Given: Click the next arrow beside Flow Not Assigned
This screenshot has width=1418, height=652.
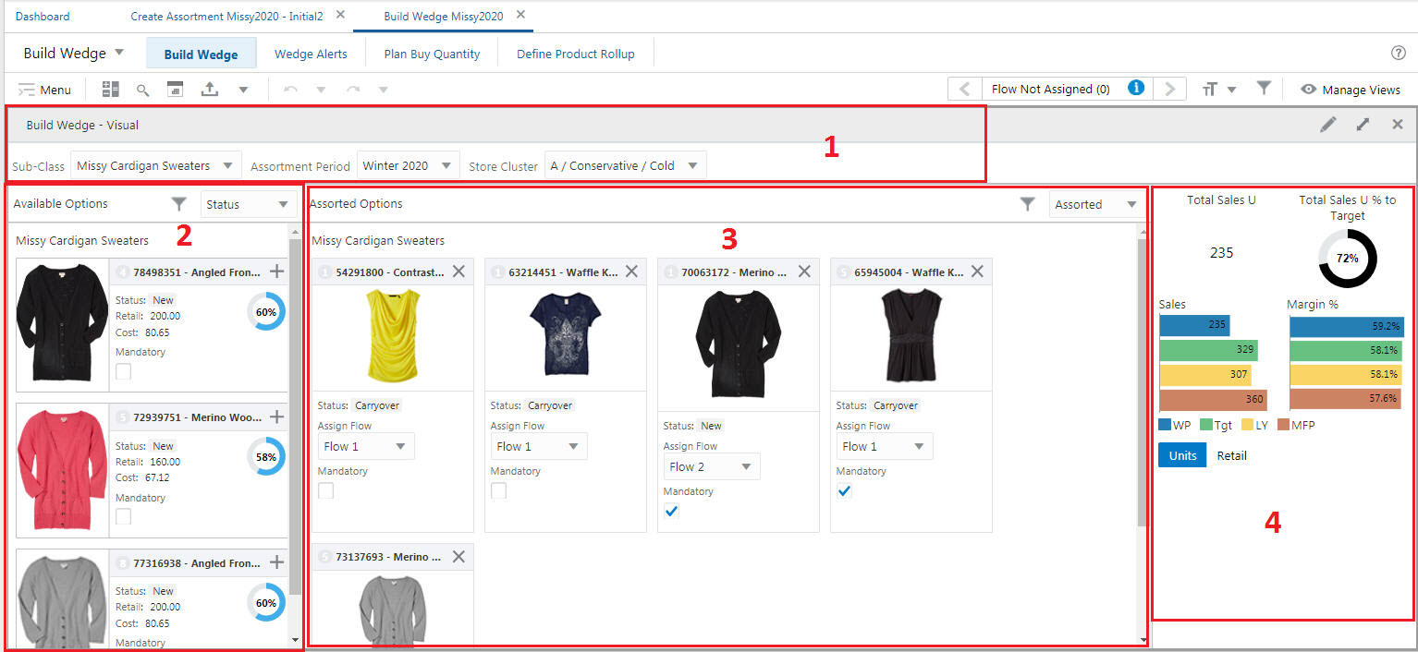Looking at the screenshot, I should coord(1170,90).
